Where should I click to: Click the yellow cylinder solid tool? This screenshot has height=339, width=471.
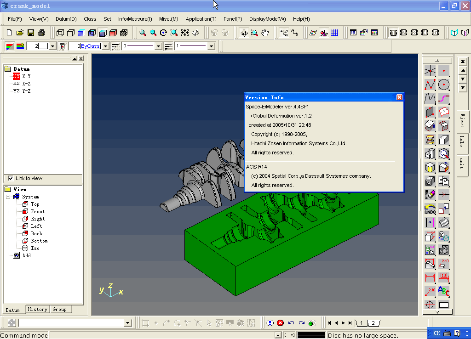(x=430, y=167)
